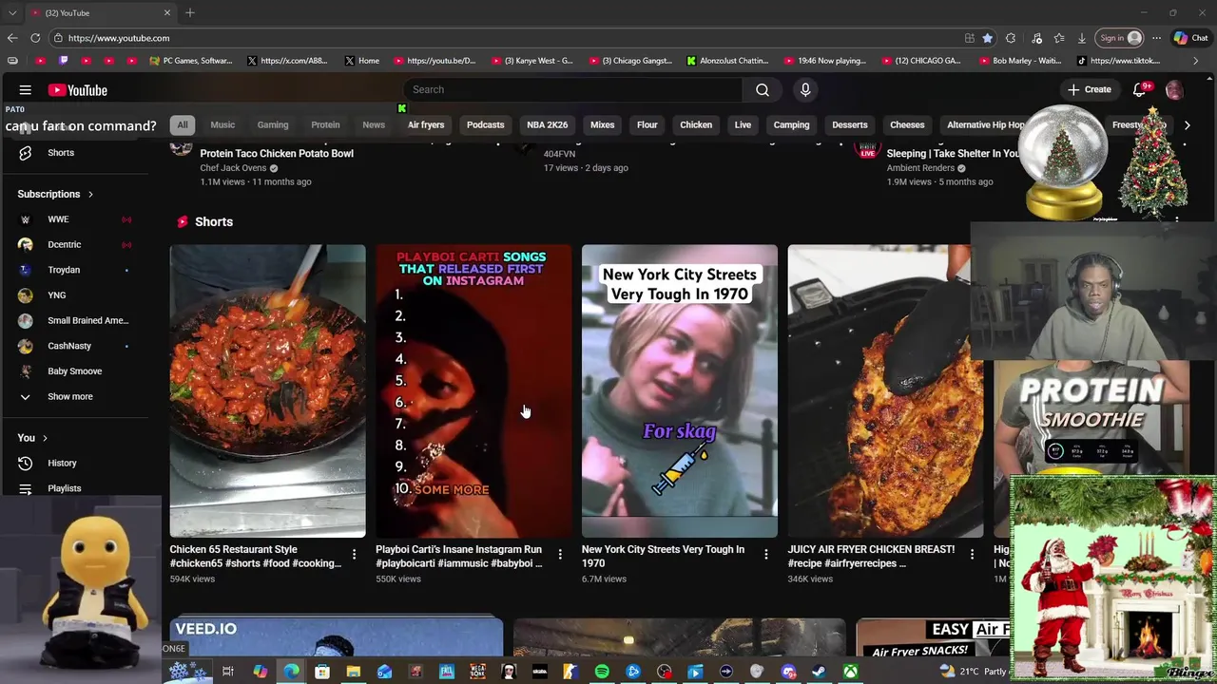1217x684 pixels.
Task: Open the account avatar menu
Action: (x=1174, y=89)
